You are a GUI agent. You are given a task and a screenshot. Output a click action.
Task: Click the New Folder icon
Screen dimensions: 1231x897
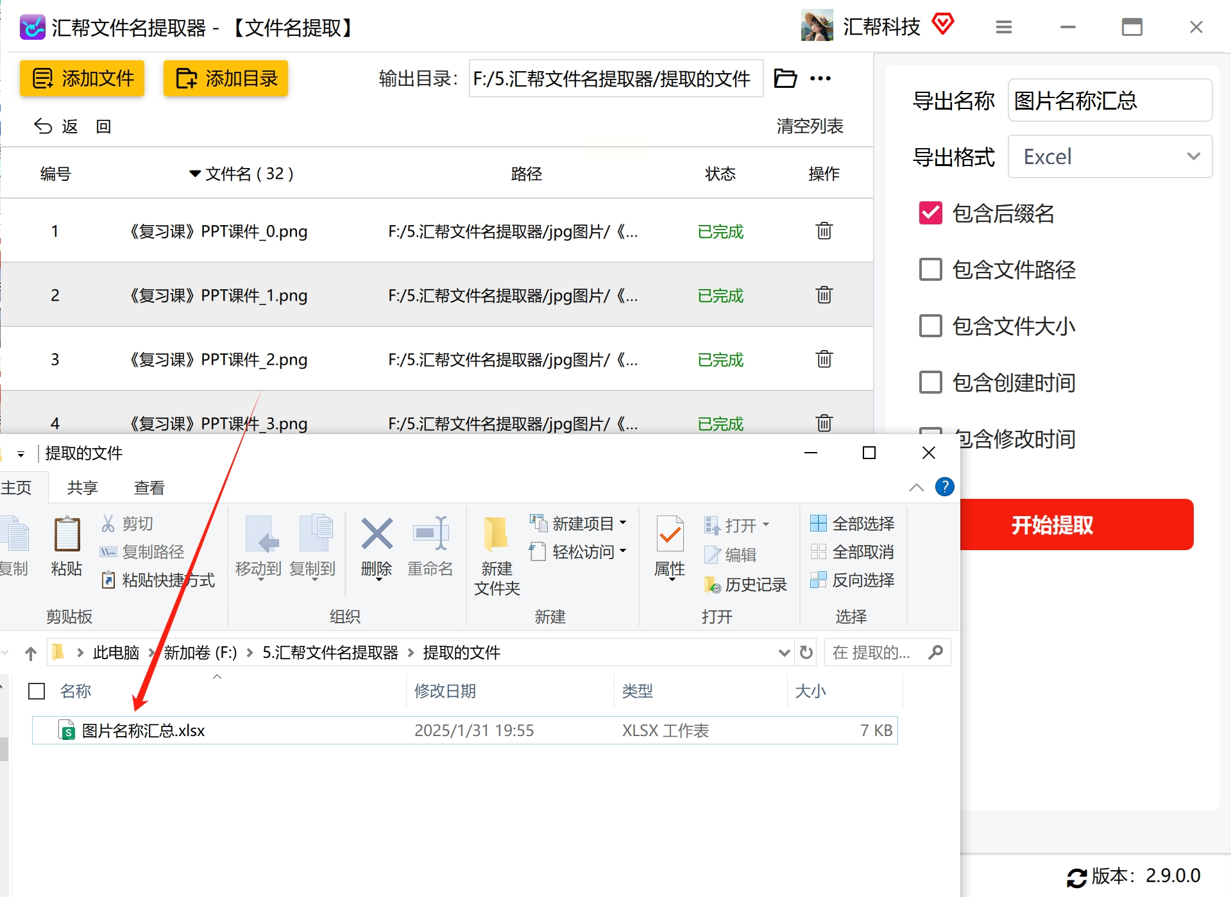pyautogui.click(x=497, y=533)
